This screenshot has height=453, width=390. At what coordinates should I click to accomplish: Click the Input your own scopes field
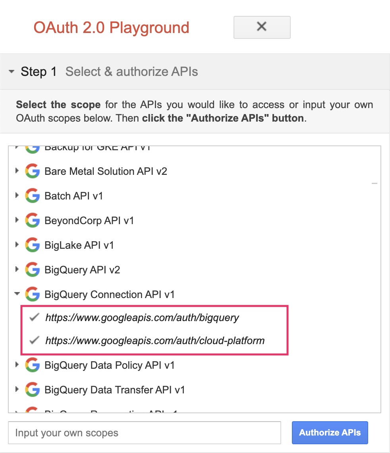(x=145, y=432)
